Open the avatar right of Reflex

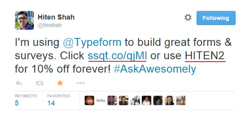click(112, 100)
